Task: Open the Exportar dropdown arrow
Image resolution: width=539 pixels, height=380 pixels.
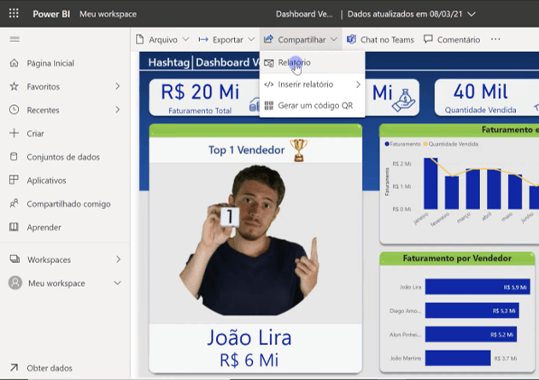Action: 251,39
